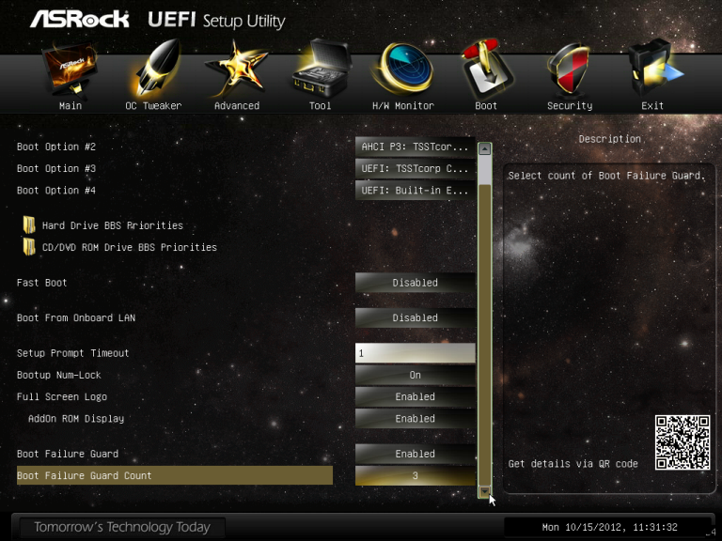722x541 pixels.
Task: Toggle Boot From Onboard LAN setting
Action: click(415, 317)
